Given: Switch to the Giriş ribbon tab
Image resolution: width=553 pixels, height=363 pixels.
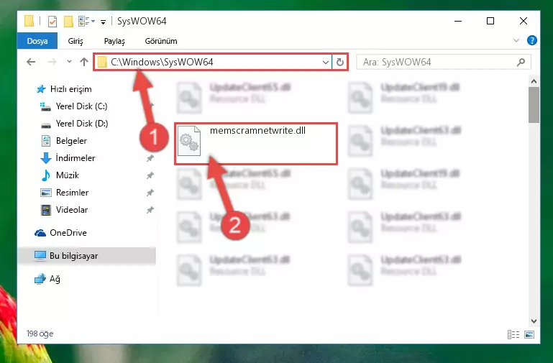Looking at the screenshot, I should (76, 41).
